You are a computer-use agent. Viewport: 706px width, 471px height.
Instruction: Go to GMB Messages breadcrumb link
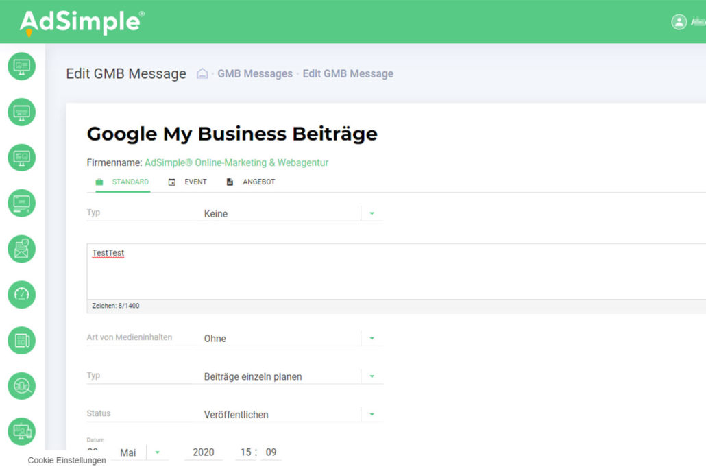255,74
